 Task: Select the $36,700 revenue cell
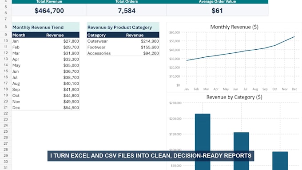(71, 71)
